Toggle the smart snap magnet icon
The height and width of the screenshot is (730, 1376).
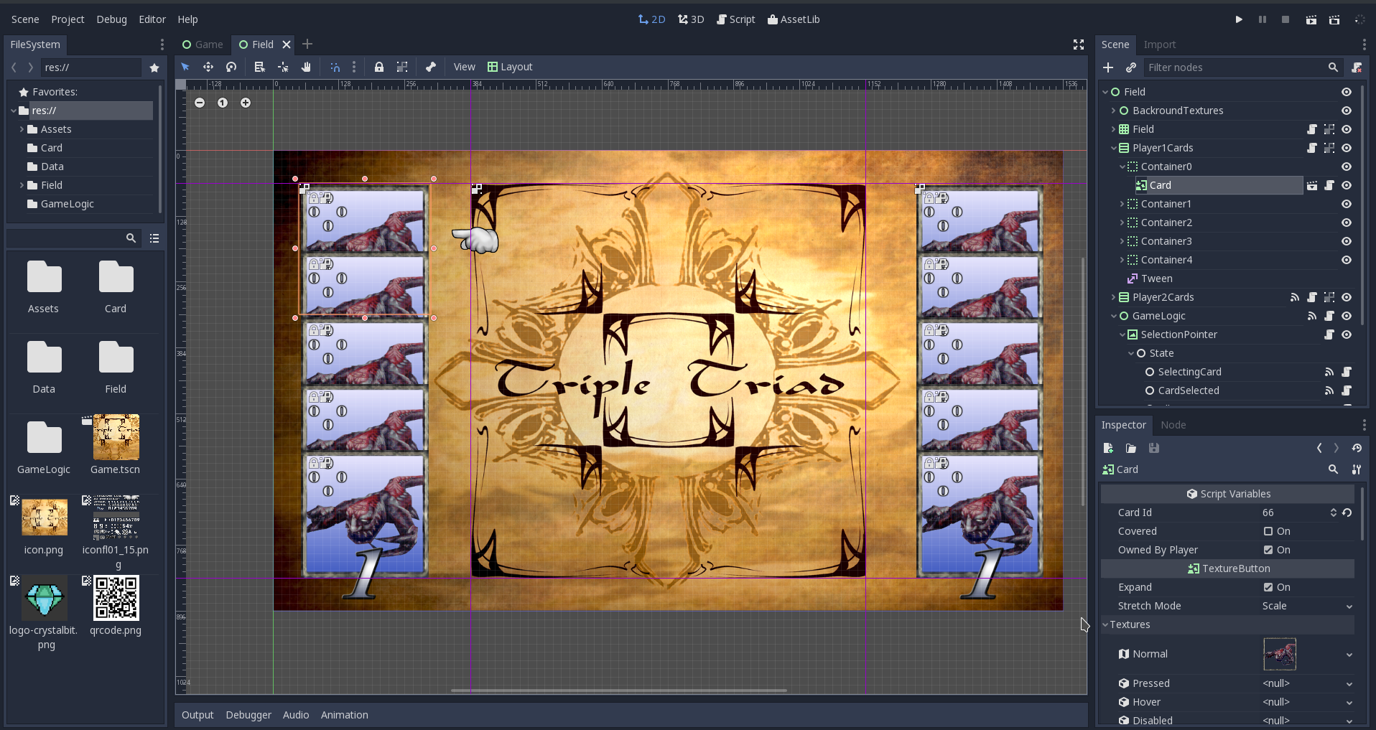pos(335,67)
